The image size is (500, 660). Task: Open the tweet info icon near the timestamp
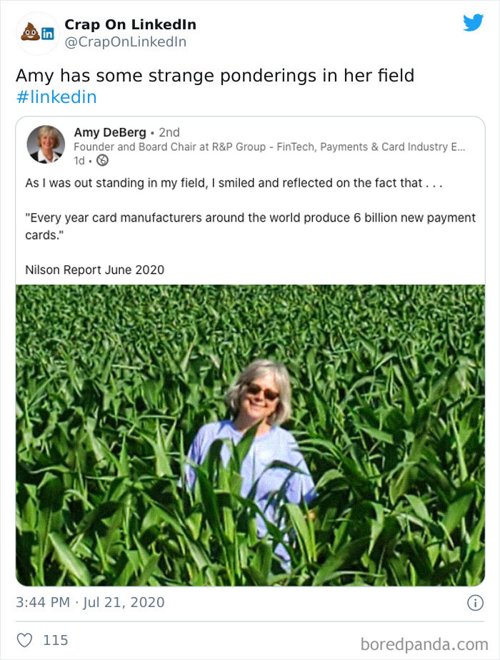click(476, 602)
